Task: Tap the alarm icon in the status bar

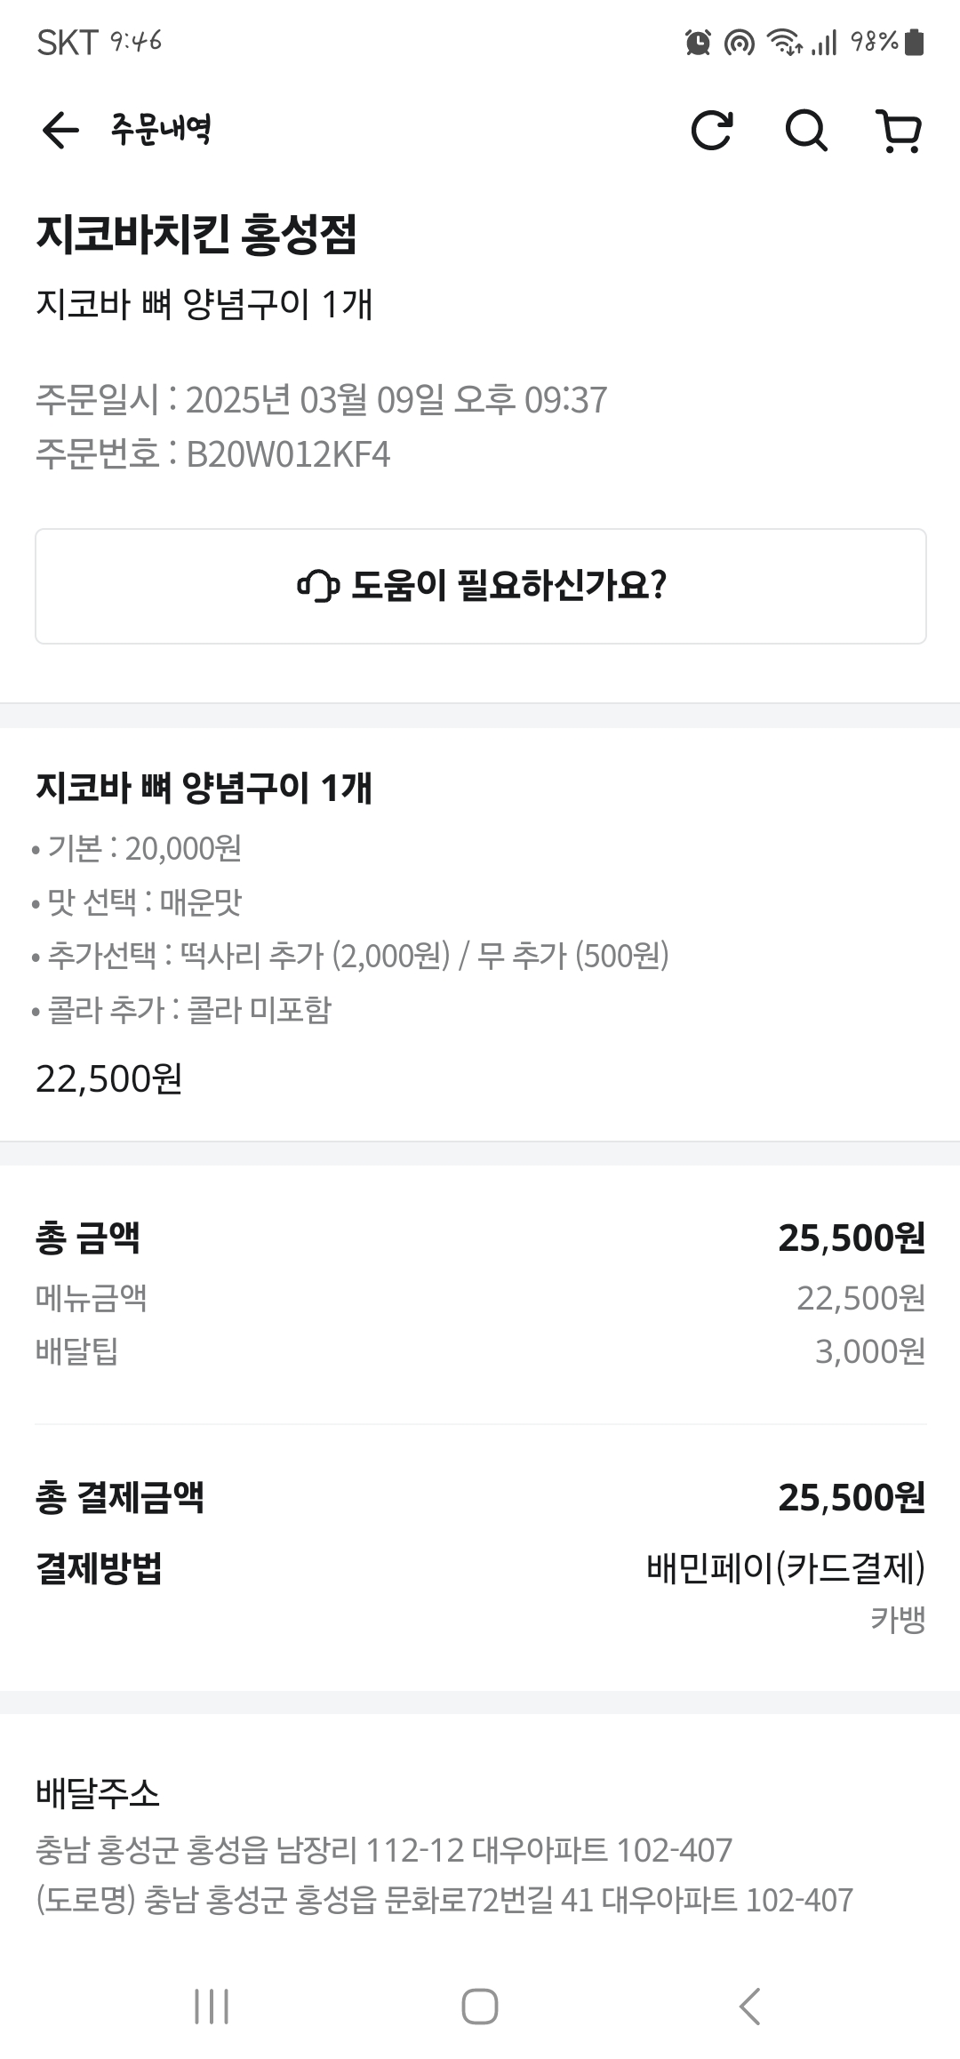Action: (698, 42)
